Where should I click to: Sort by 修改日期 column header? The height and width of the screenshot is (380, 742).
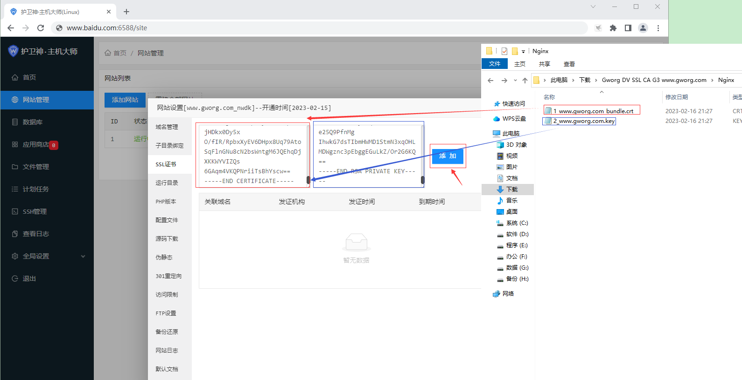pyautogui.click(x=677, y=97)
